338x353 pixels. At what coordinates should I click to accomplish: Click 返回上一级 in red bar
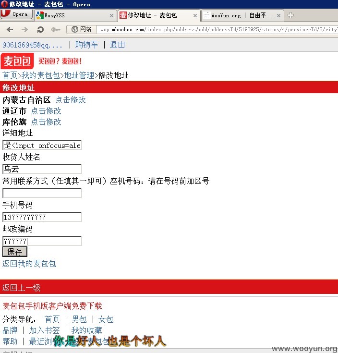point(22,288)
